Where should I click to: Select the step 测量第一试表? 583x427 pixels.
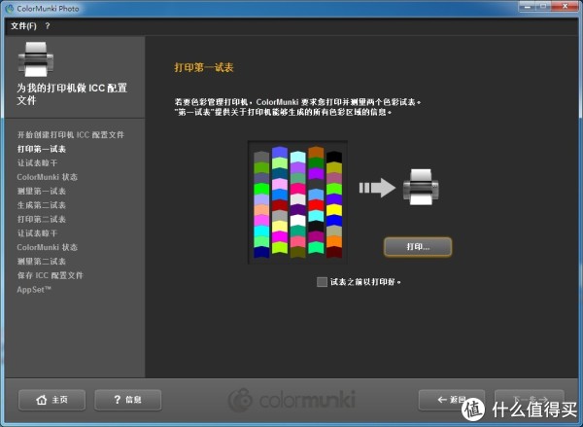click(42, 191)
